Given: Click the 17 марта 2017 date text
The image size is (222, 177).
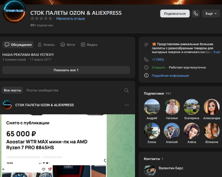Looking at the screenshot, I should [40, 60].
